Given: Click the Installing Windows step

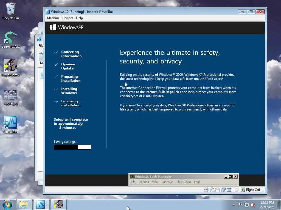Looking at the screenshot, I should 69,91.
